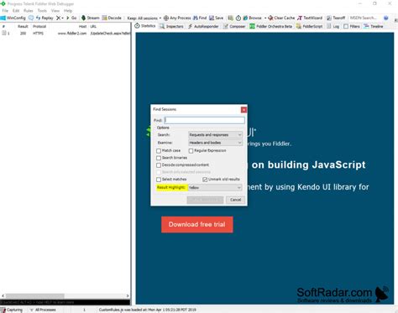Click the Browse toolbar icon
Viewport: 398px width, 313px height.
pyautogui.click(x=245, y=18)
